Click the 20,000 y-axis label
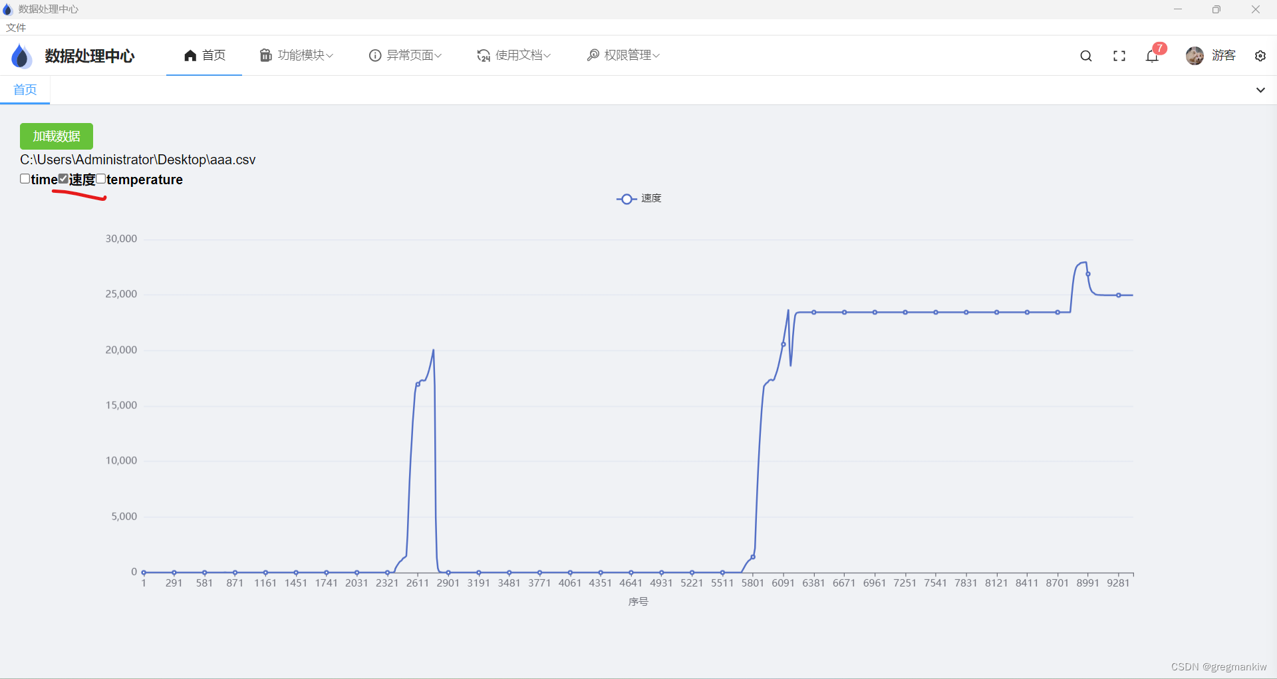This screenshot has height=679, width=1277. [x=121, y=350]
